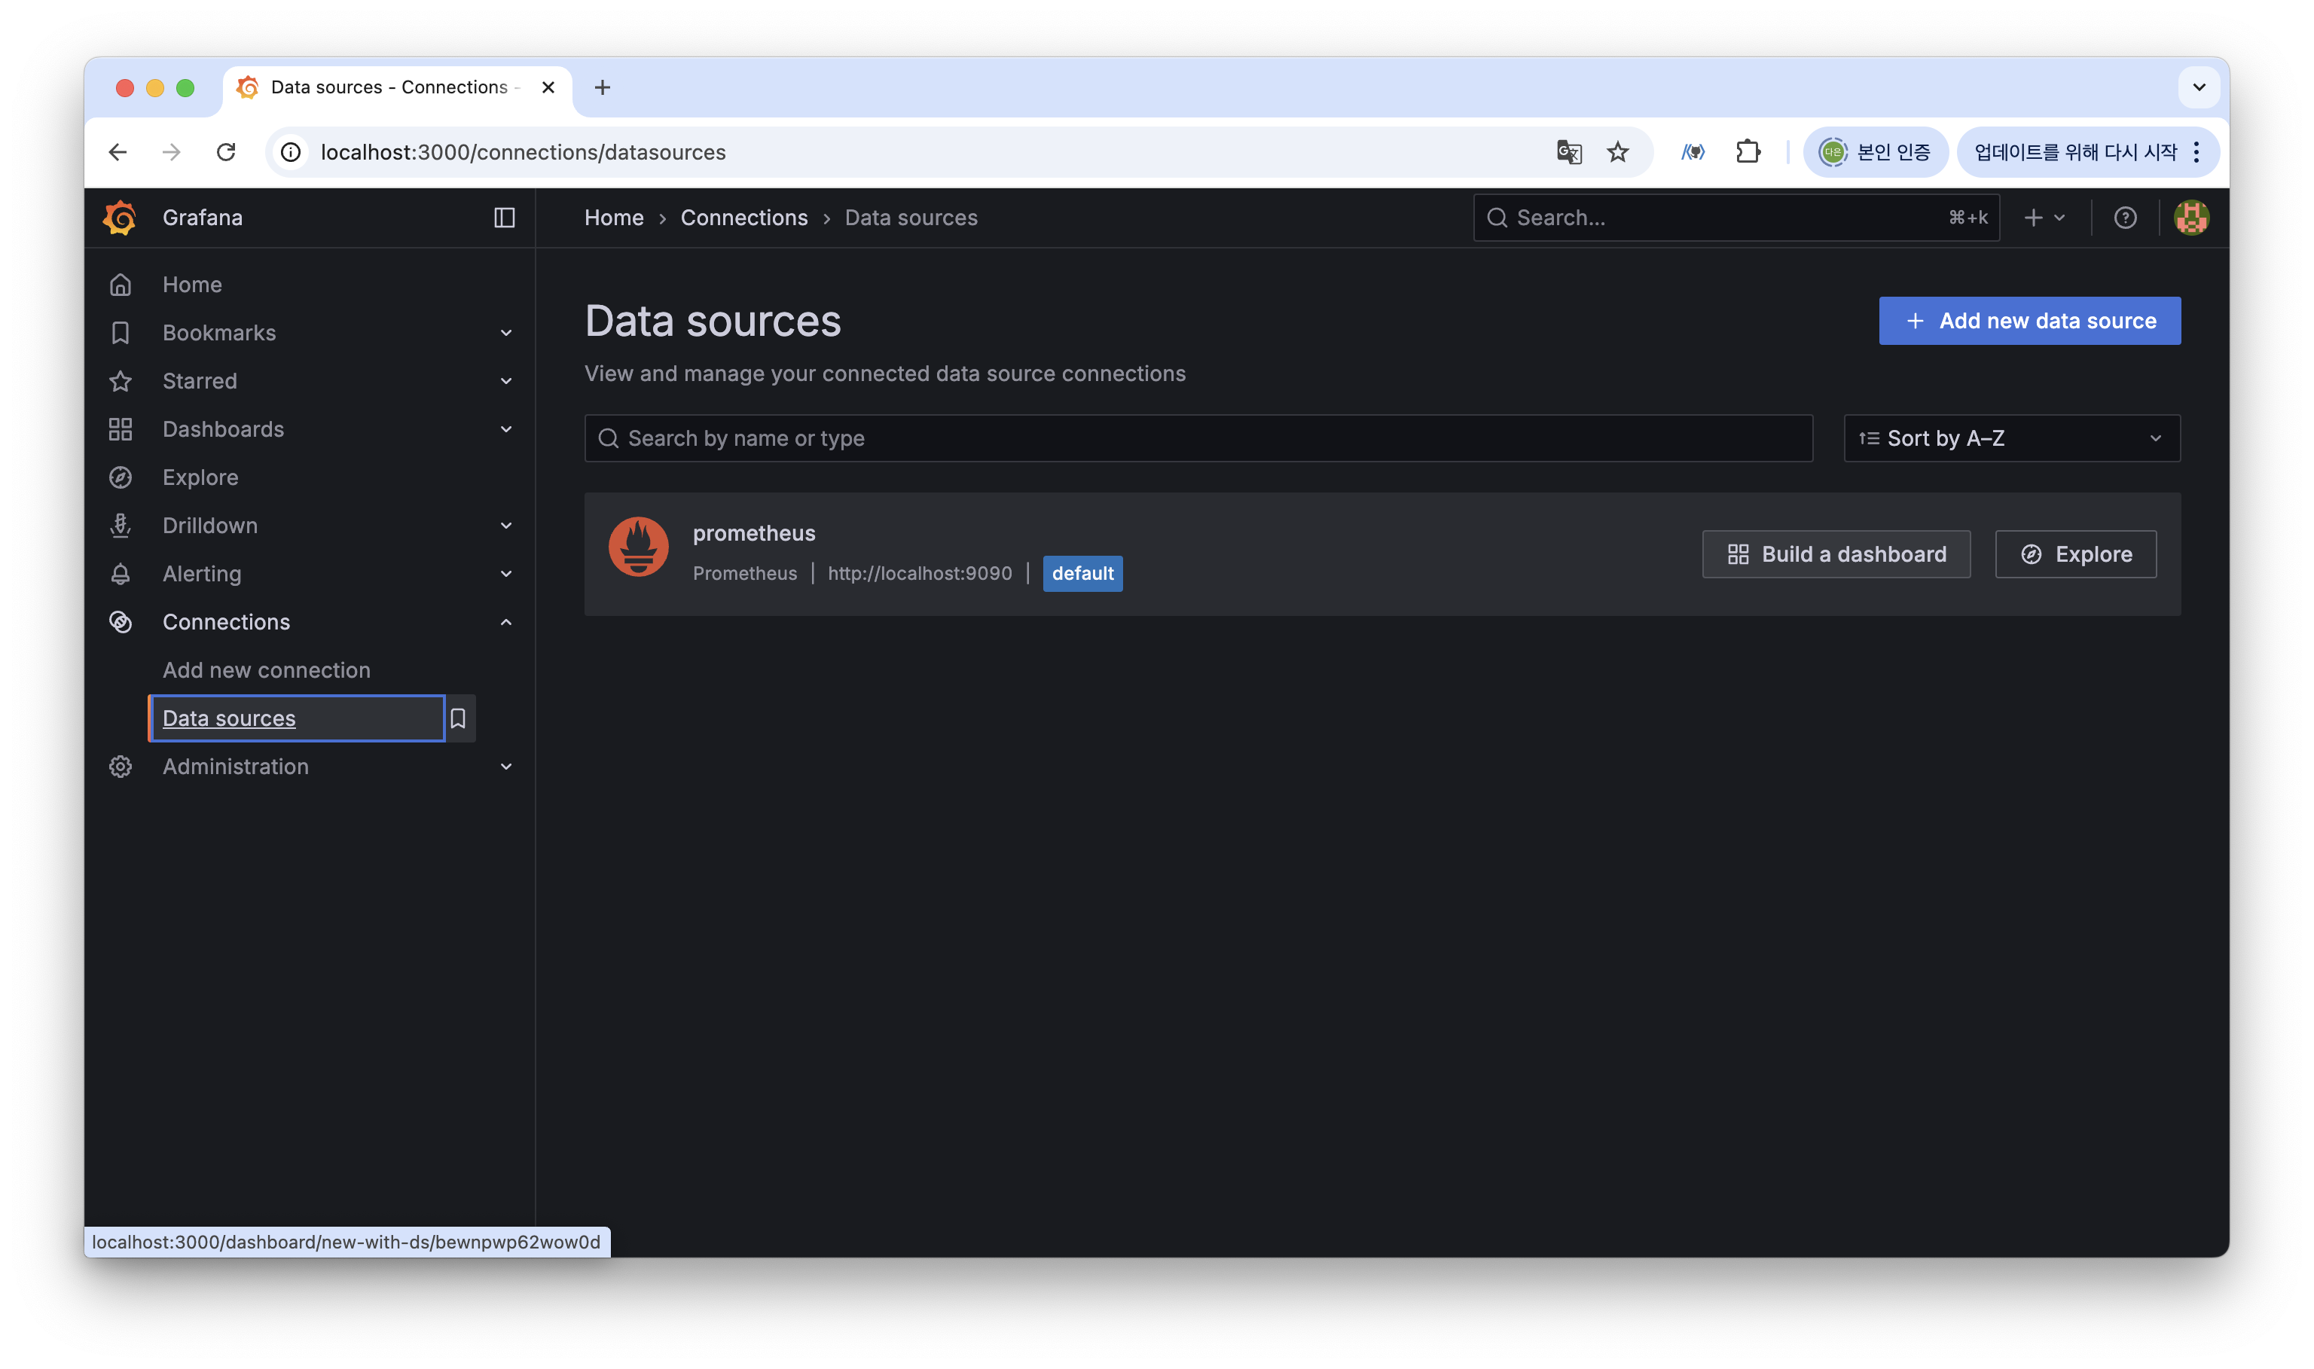Collapse the Connections sidebar section

(505, 623)
